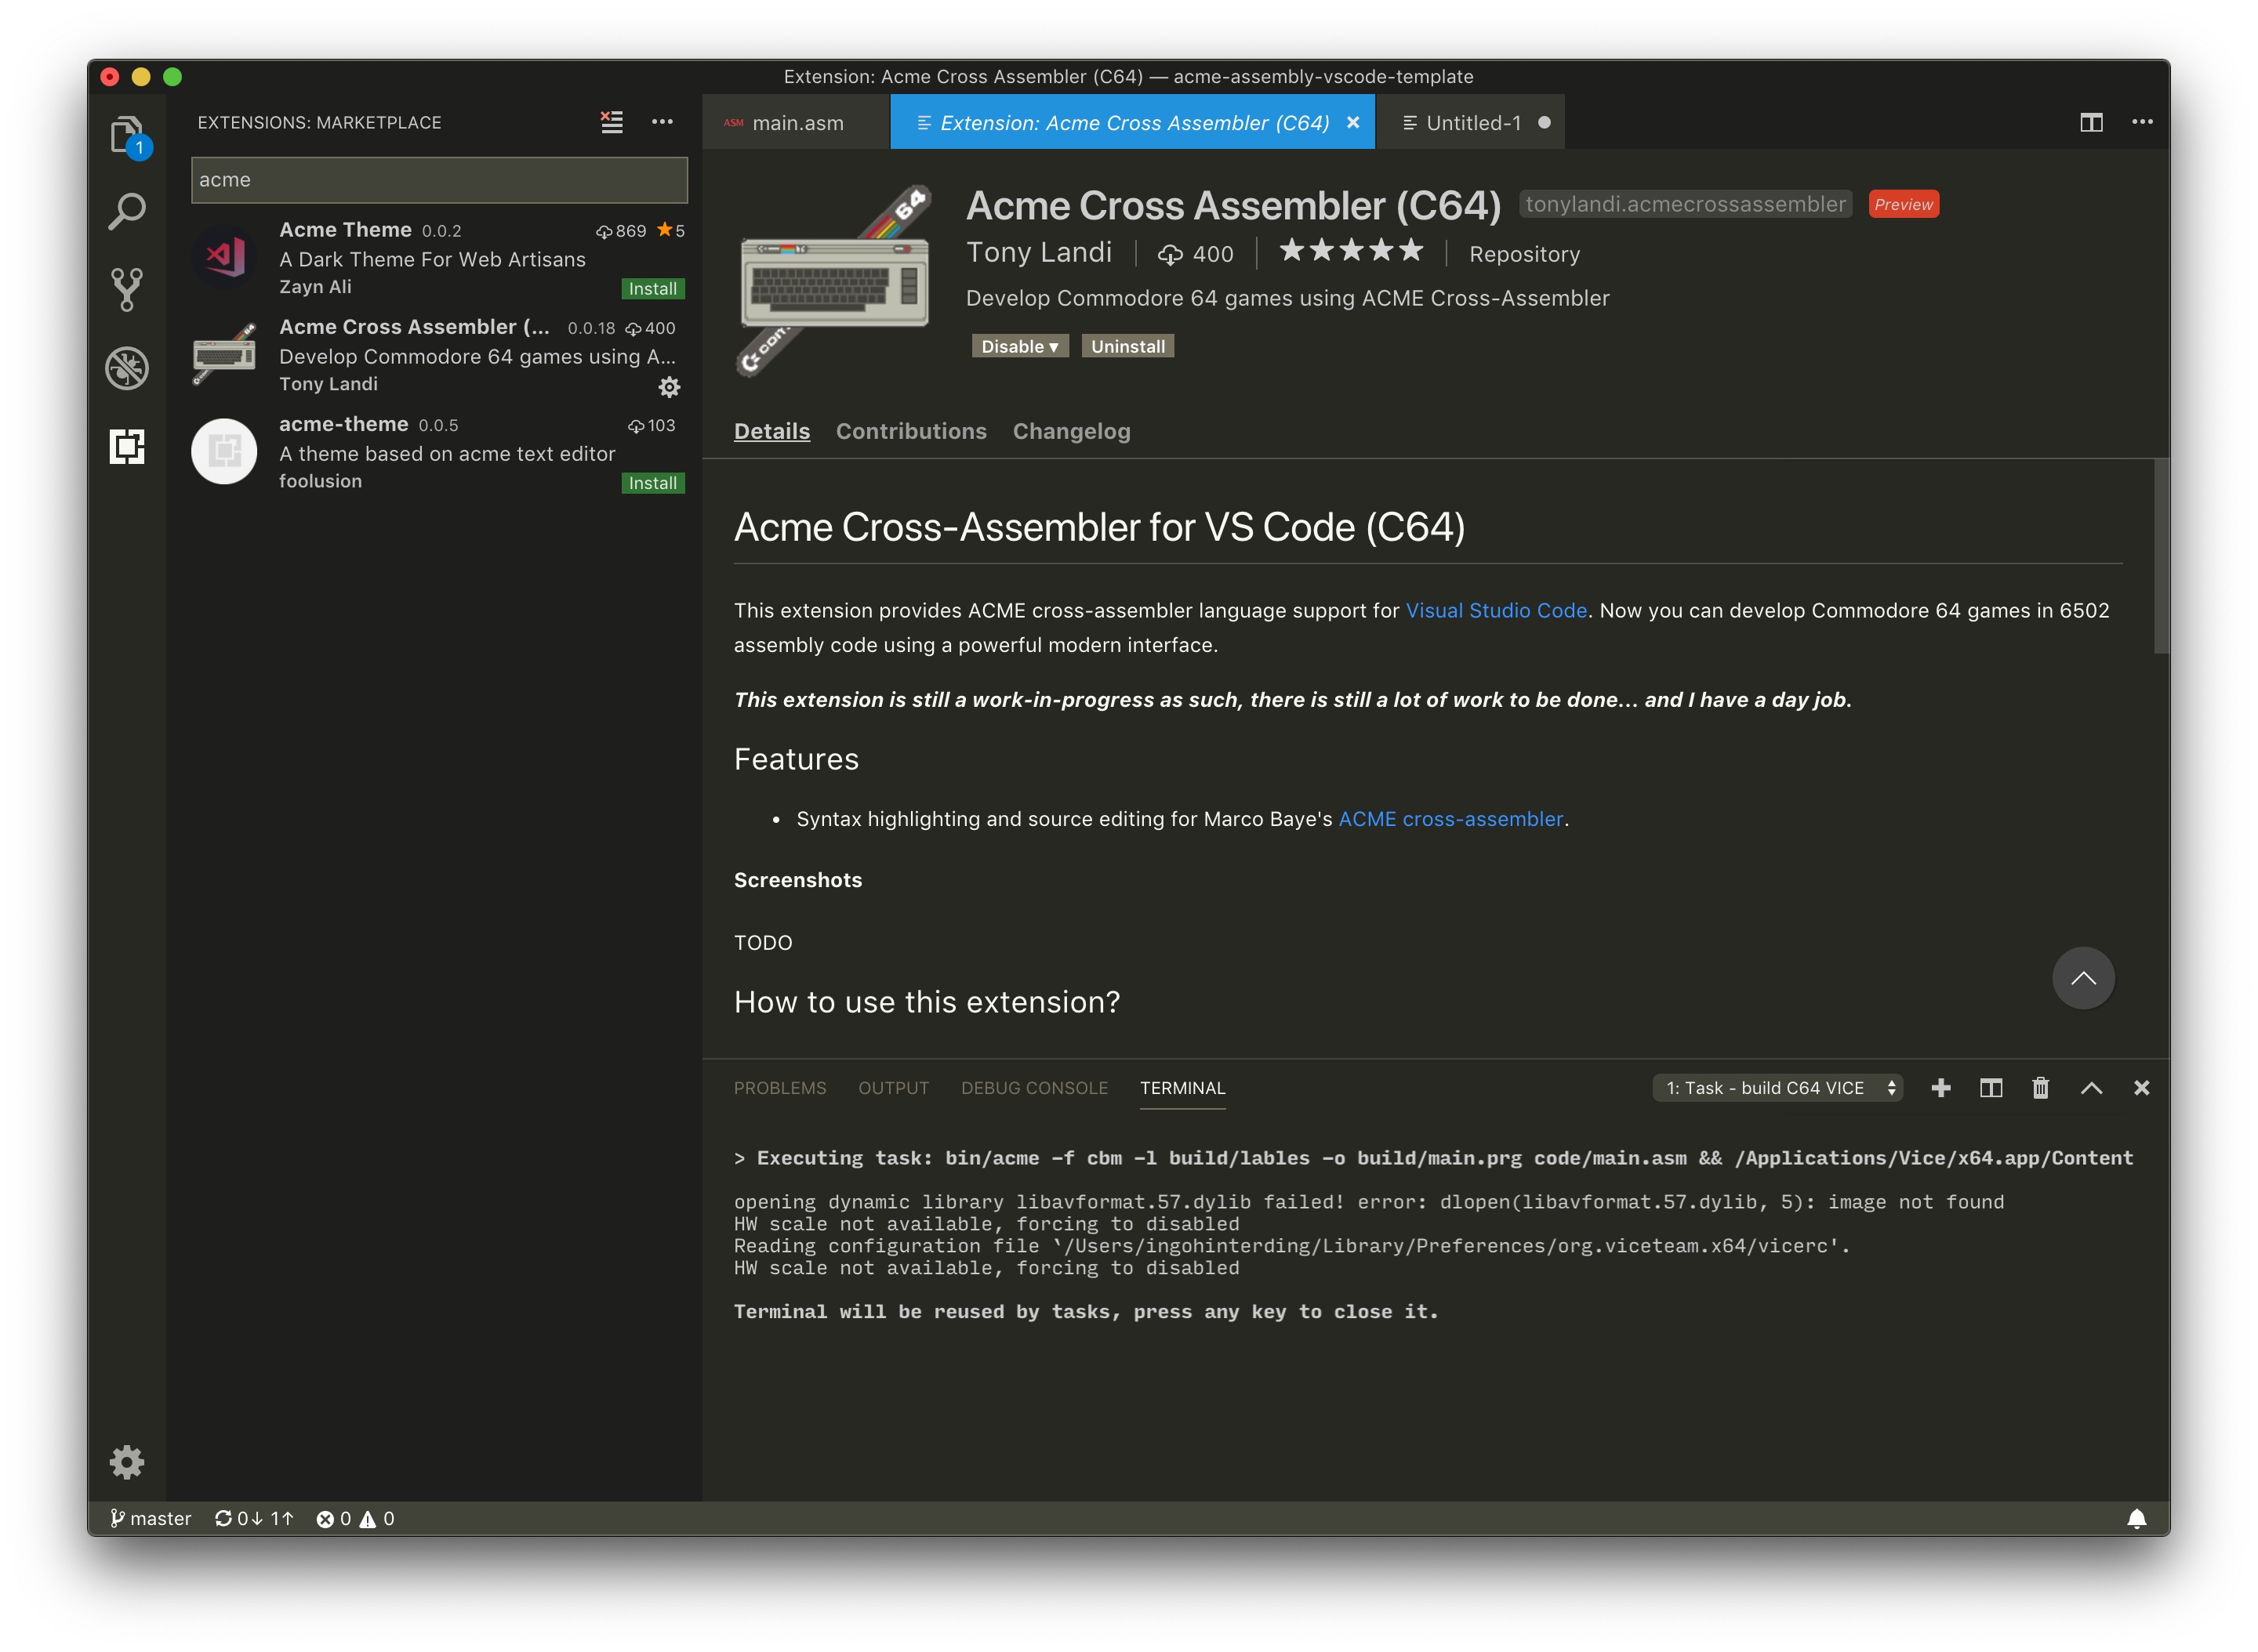
Task: Focus the extensions search field
Action: point(439,180)
